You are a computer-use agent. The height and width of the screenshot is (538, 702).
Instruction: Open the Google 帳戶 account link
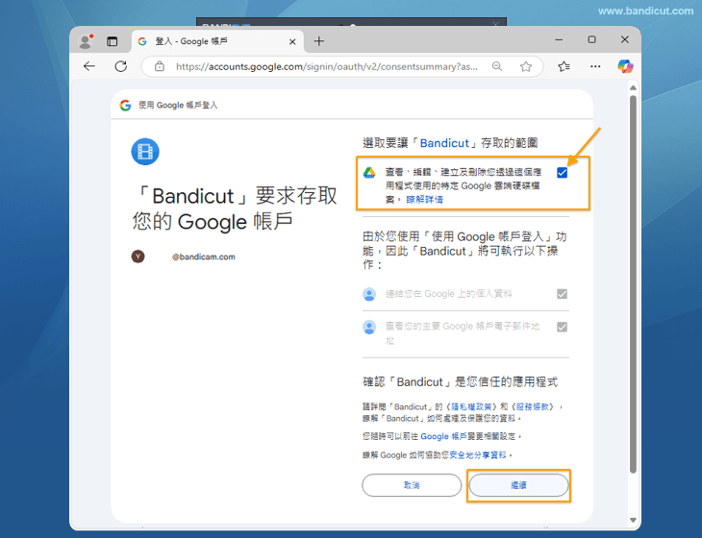point(443,436)
